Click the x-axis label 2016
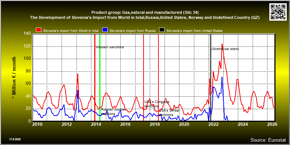 coord(125,124)
